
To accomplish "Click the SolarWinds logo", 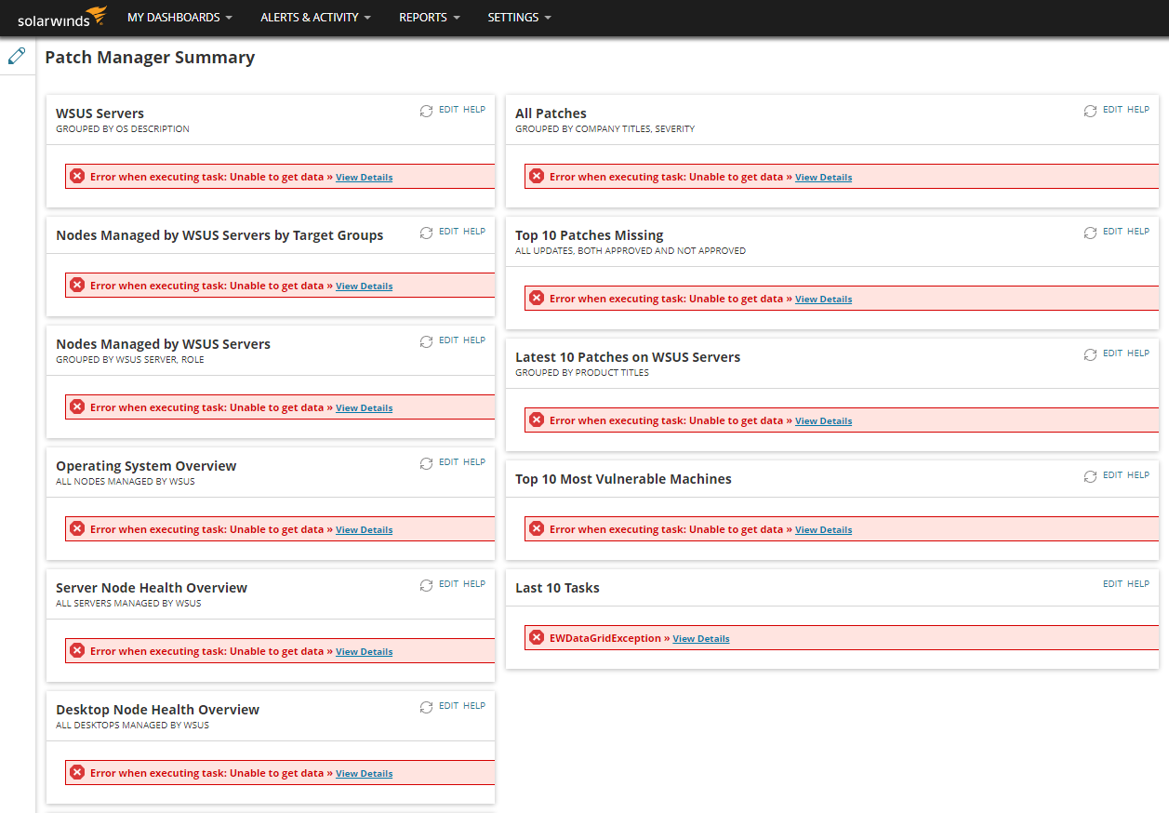I will [62, 17].
